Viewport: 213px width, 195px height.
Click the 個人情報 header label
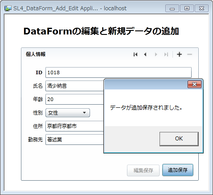coord(36,54)
